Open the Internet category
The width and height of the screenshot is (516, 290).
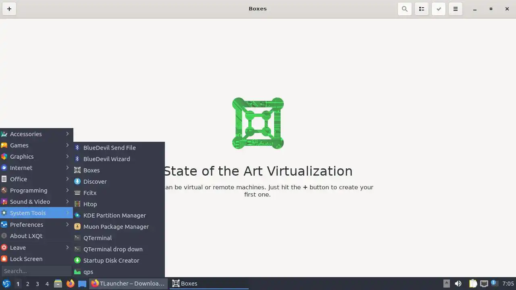point(36,168)
